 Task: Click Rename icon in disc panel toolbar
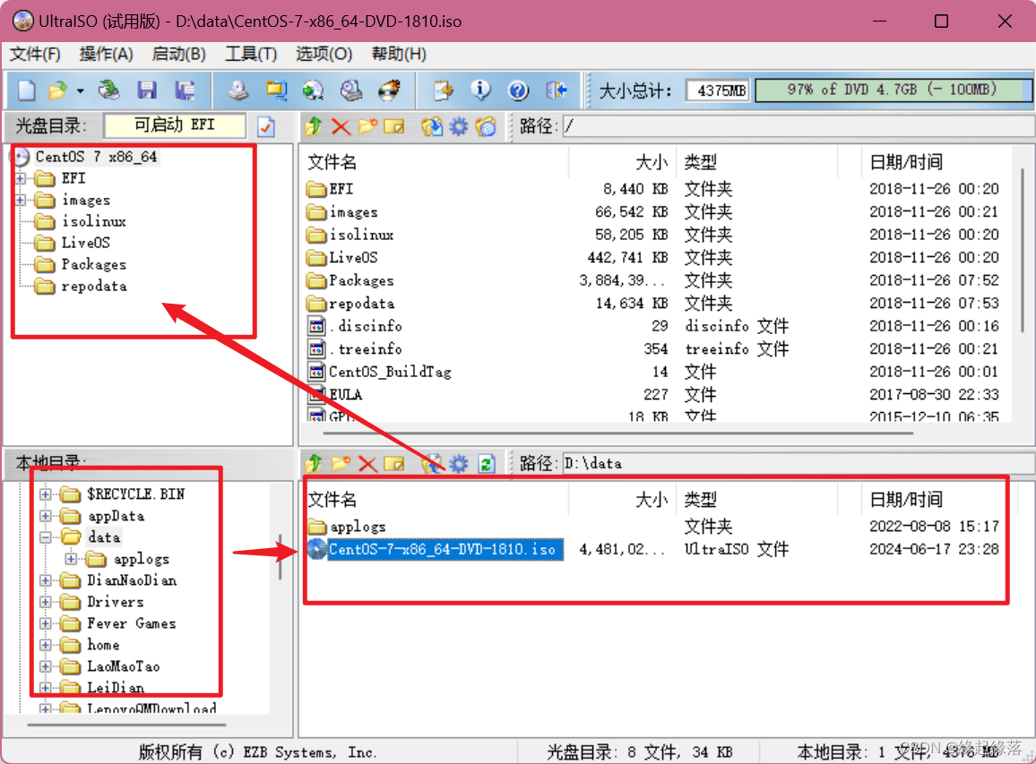pyautogui.click(x=393, y=126)
